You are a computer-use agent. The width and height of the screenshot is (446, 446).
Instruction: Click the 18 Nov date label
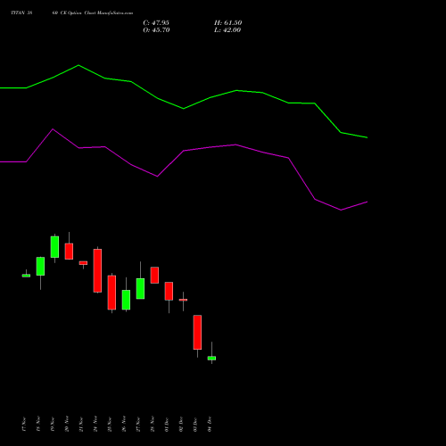pyautogui.click(x=38, y=425)
